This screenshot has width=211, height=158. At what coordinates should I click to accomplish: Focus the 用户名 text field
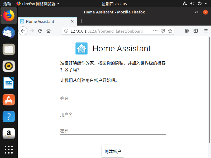(x=113, y=115)
